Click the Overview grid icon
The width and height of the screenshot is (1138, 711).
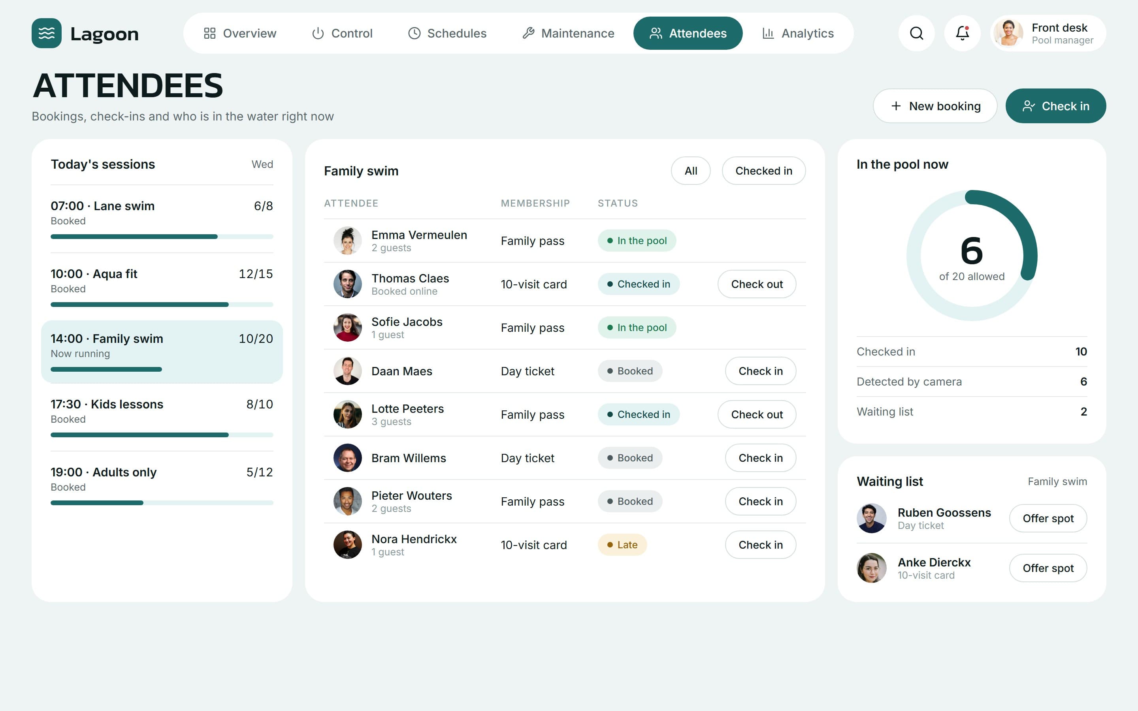[x=210, y=34]
